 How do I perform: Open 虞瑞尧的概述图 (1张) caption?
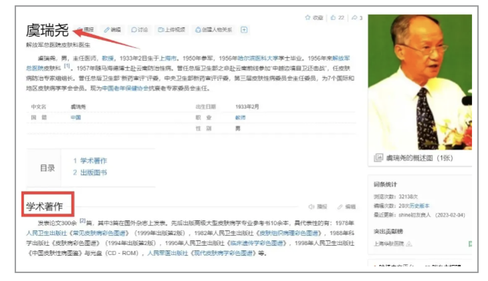(x=419, y=158)
